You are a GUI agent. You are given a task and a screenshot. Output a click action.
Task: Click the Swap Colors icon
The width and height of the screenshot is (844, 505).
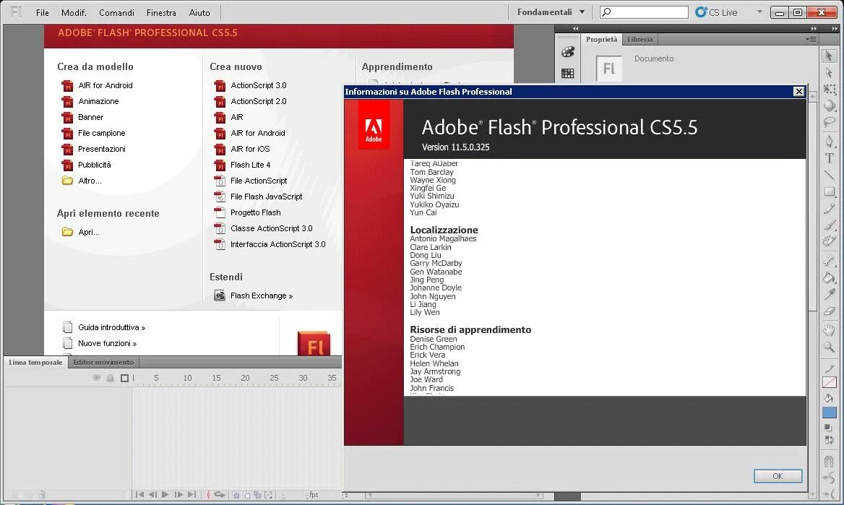pos(829,440)
